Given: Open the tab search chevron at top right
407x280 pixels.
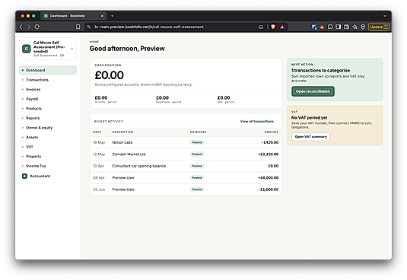Looking at the screenshot, I should pyautogui.click(x=385, y=16).
